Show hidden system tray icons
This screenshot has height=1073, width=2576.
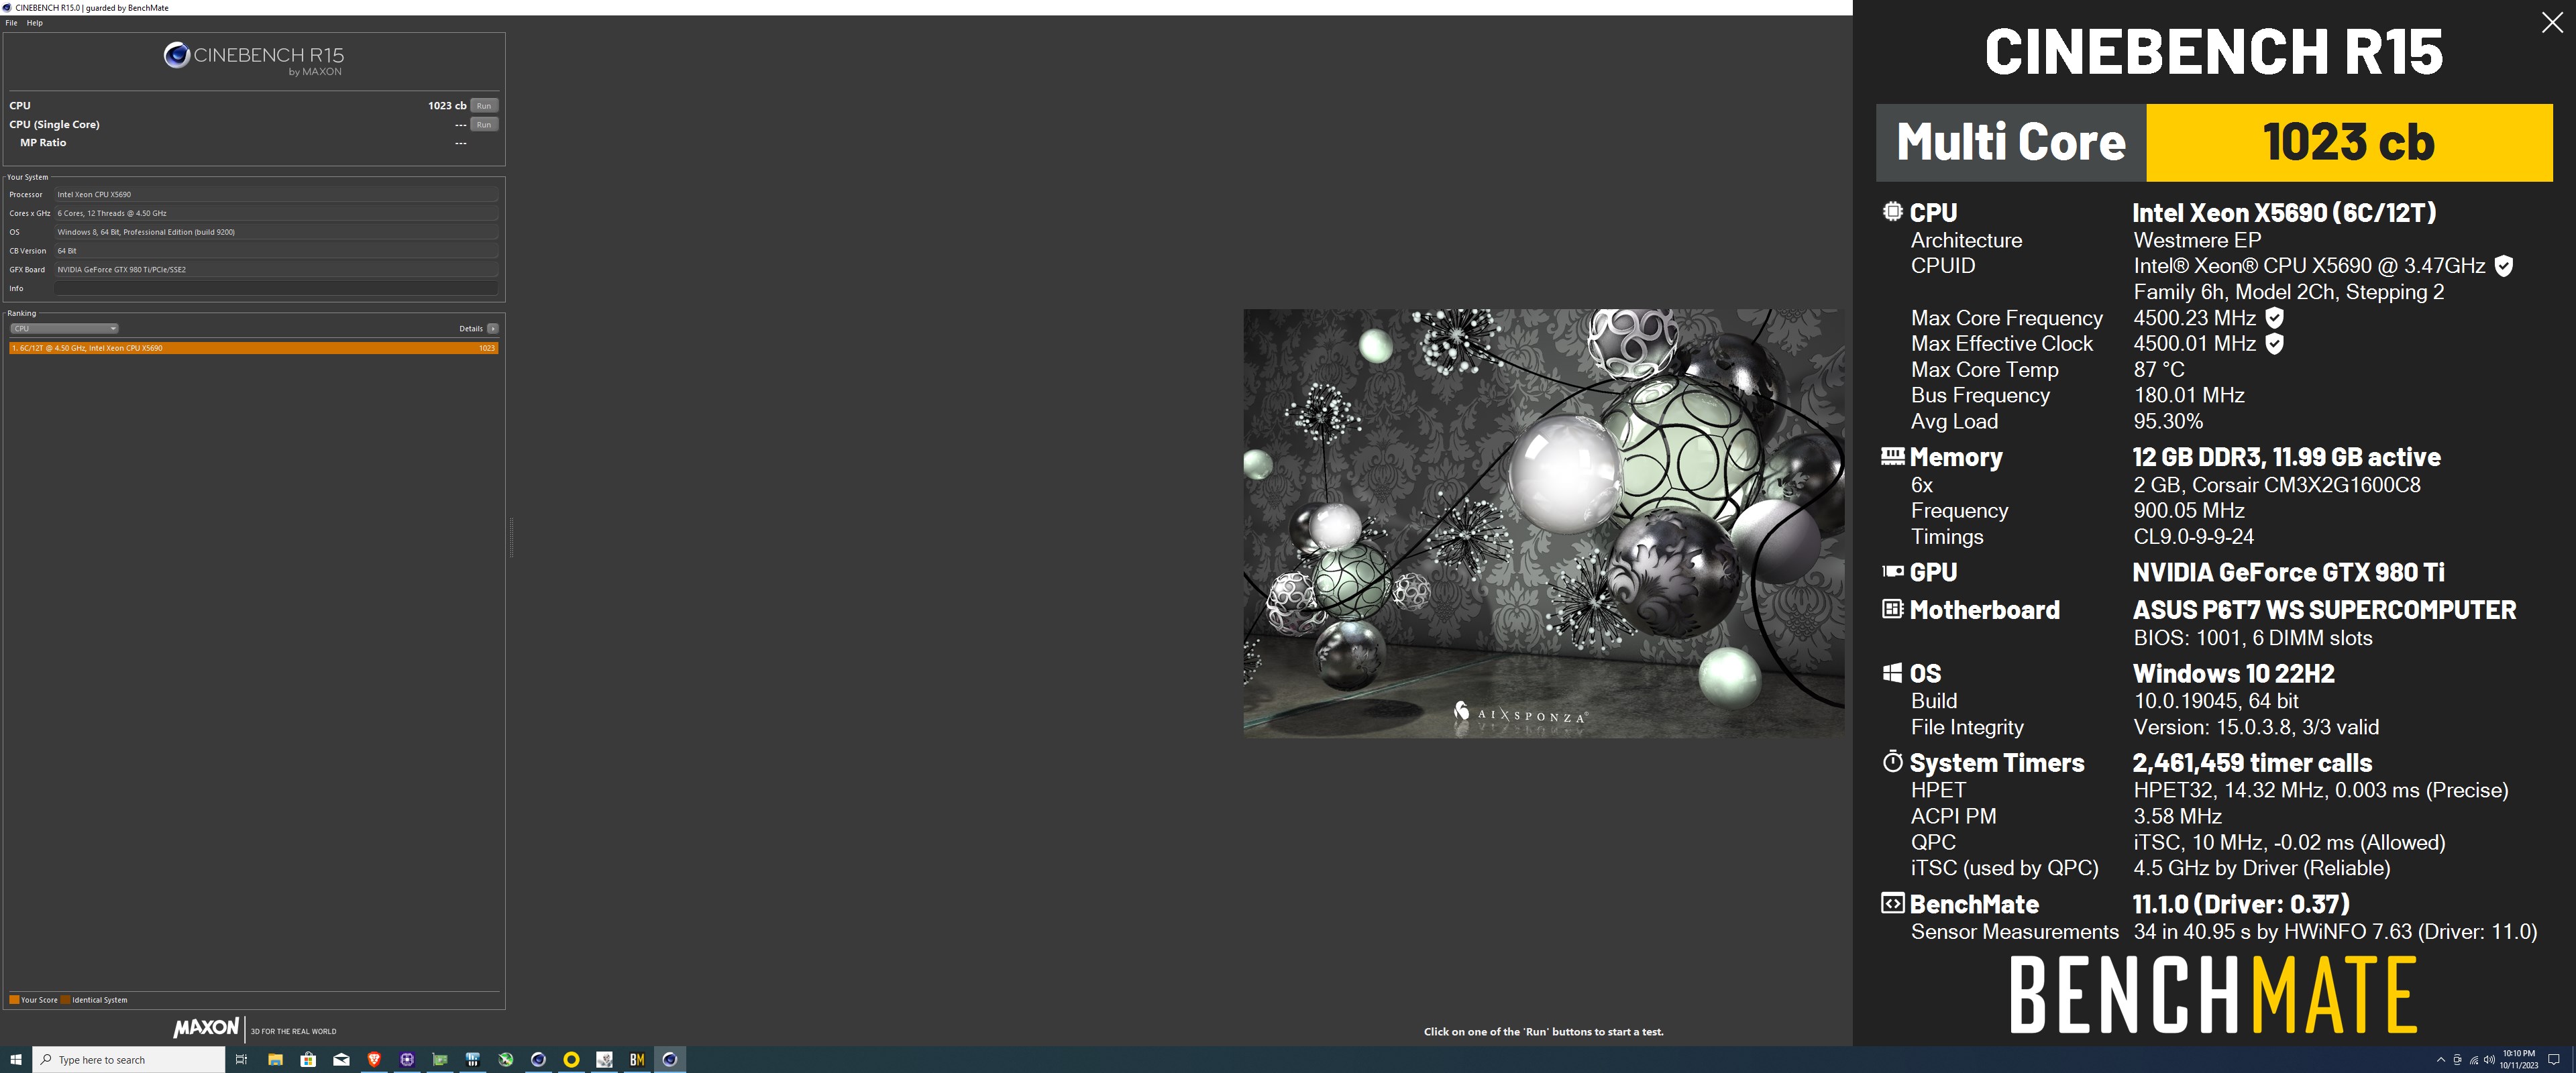(2441, 1060)
